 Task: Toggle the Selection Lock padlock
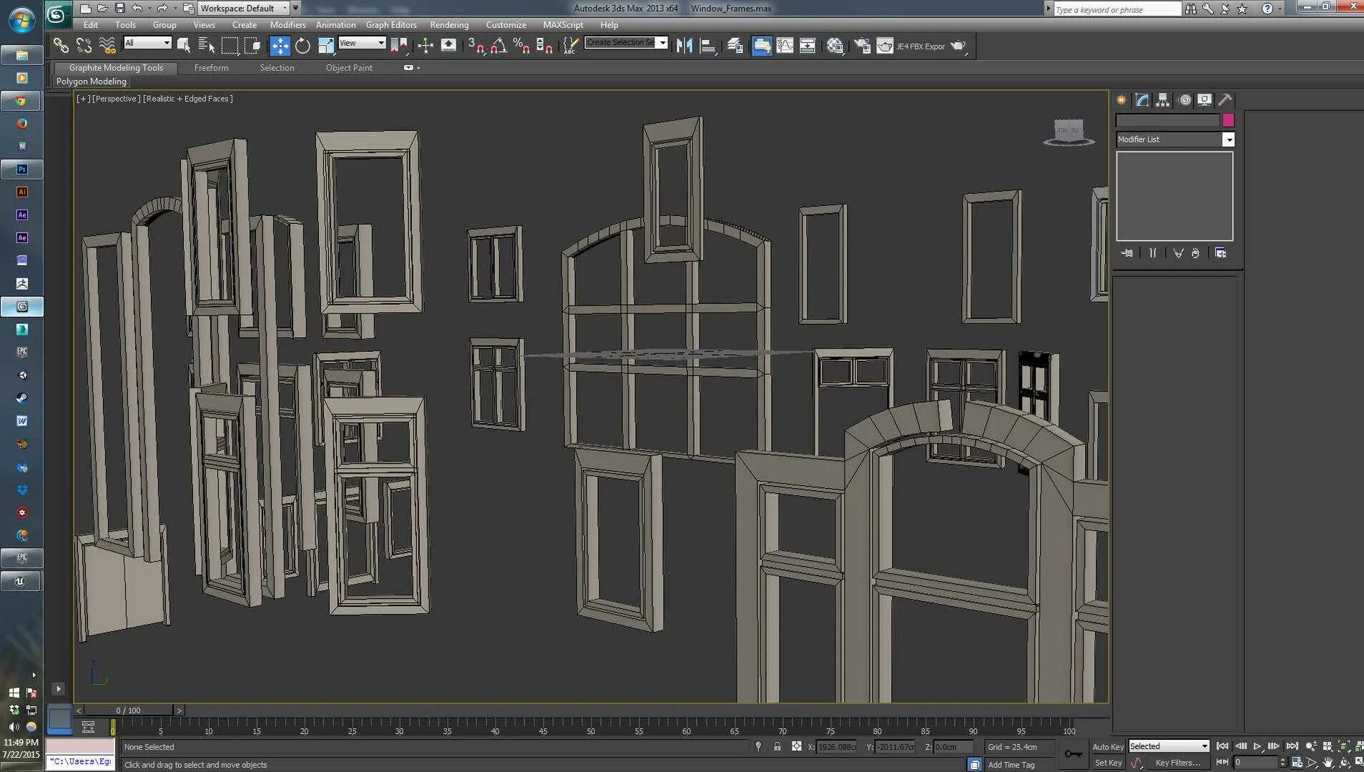point(777,746)
